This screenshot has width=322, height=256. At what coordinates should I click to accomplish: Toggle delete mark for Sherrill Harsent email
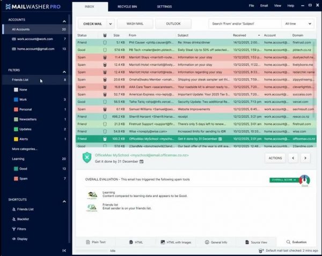pyautogui.click(x=105, y=117)
